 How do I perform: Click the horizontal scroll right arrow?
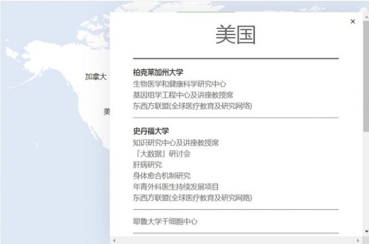(x=358, y=241)
